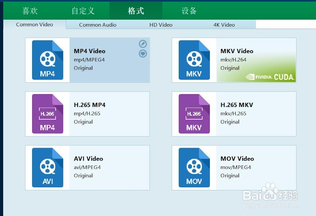Click Original under H.265 MP4
This screenshot has height=216, width=316.
(x=83, y=122)
